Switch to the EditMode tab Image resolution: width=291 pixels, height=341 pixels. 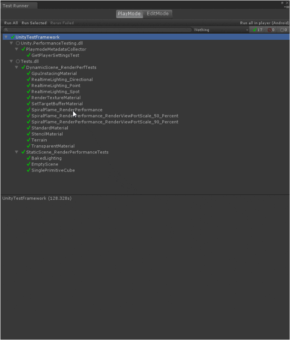click(x=158, y=14)
